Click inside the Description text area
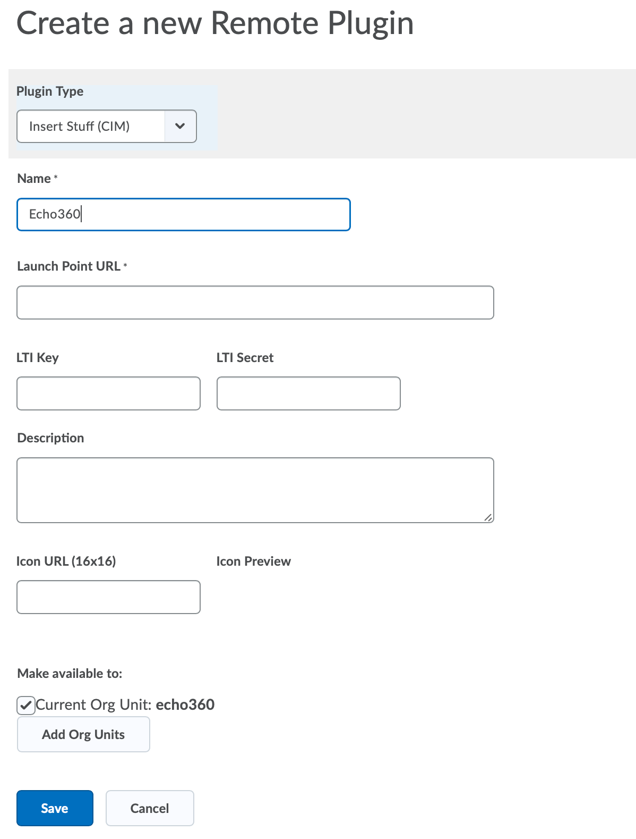Image resolution: width=636 pixels, height=839 pixels. pyautogui.click(x=255, y=490)
